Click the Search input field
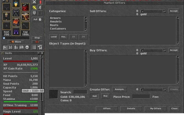Viewport: 184px width, 115px height. 81,92
